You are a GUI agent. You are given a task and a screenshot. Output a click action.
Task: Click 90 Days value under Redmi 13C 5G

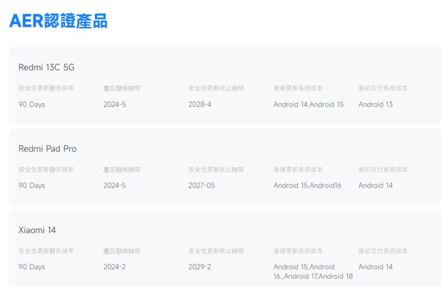click(32, 104)
